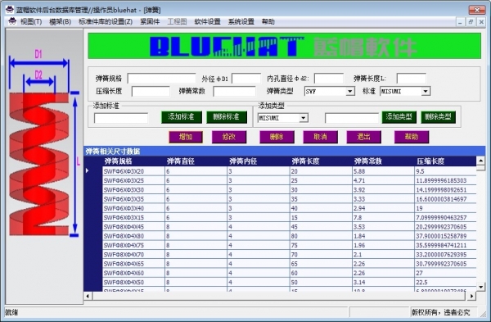
Task: Select the row SWFΦ6XΦ3X20
Action: 290,171
